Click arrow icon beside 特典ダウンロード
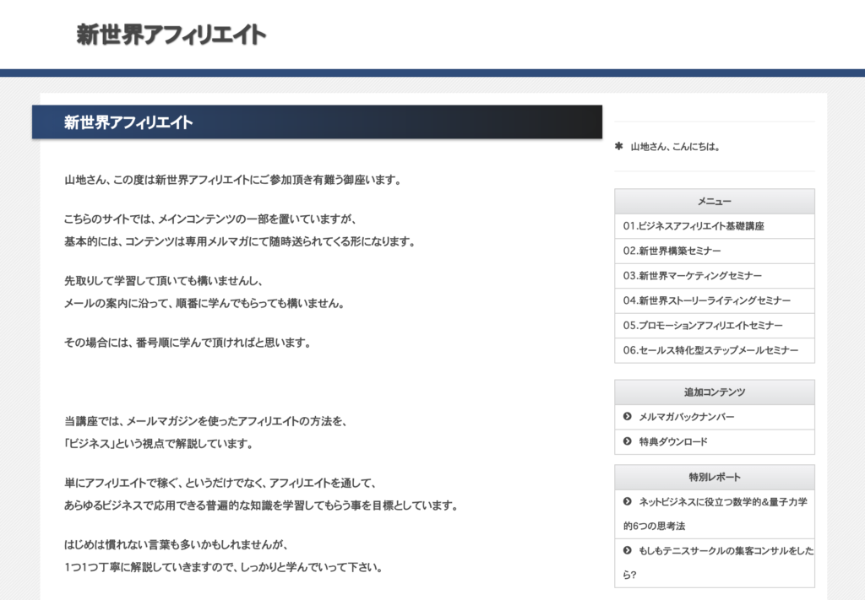 628,441
